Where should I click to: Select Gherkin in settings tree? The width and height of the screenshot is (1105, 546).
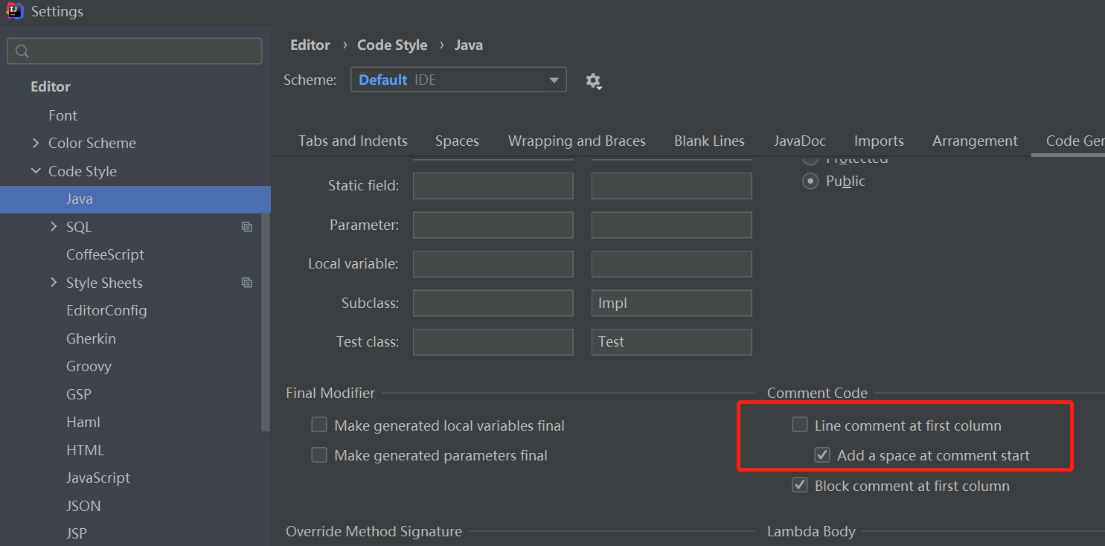pos(91,338)
